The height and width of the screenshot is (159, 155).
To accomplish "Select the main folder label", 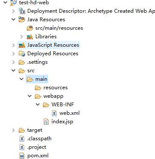I will point(41,79).
